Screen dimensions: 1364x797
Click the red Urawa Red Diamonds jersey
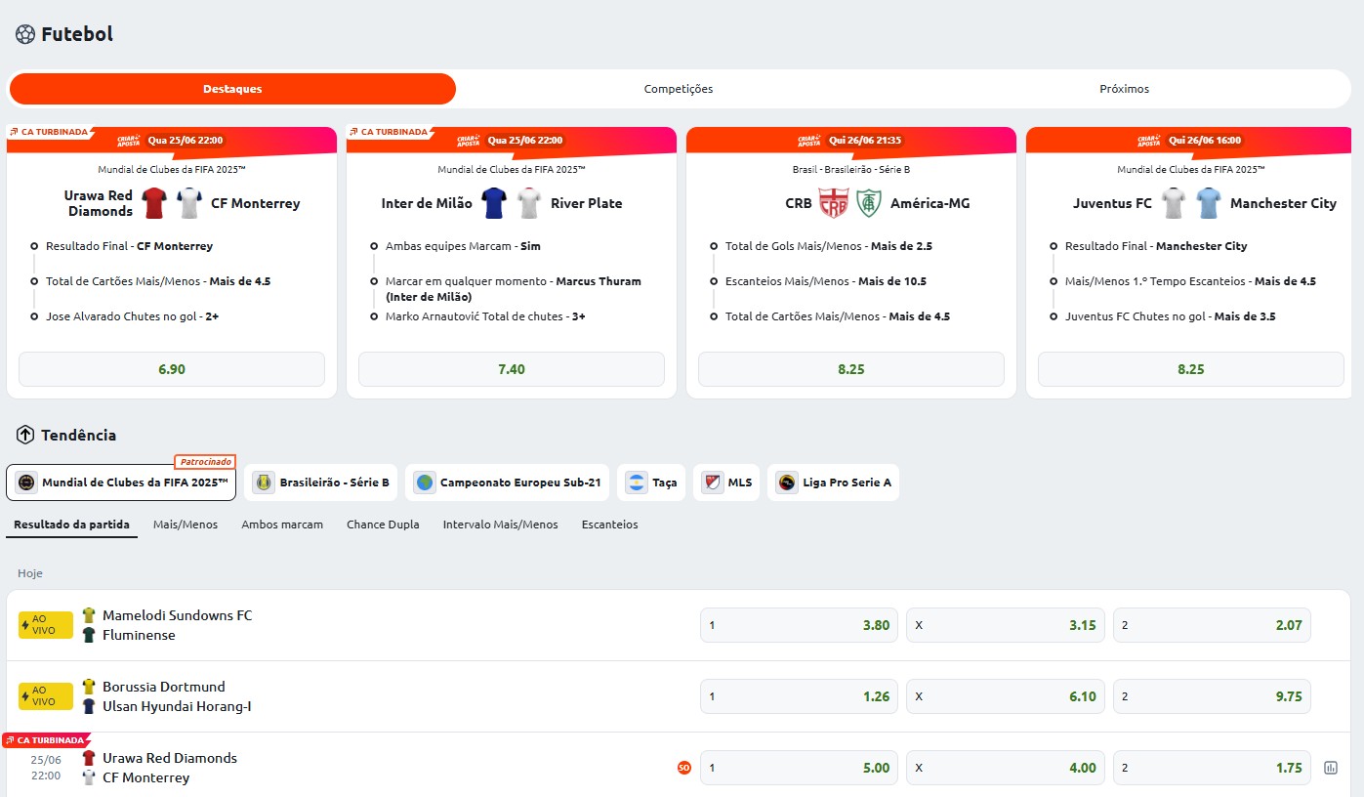(x=154, y=203)
